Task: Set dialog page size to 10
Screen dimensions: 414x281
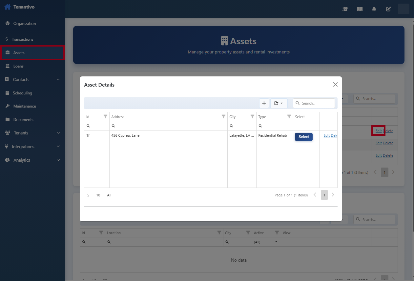Action: pyautogui.click(x=98, y=195)
